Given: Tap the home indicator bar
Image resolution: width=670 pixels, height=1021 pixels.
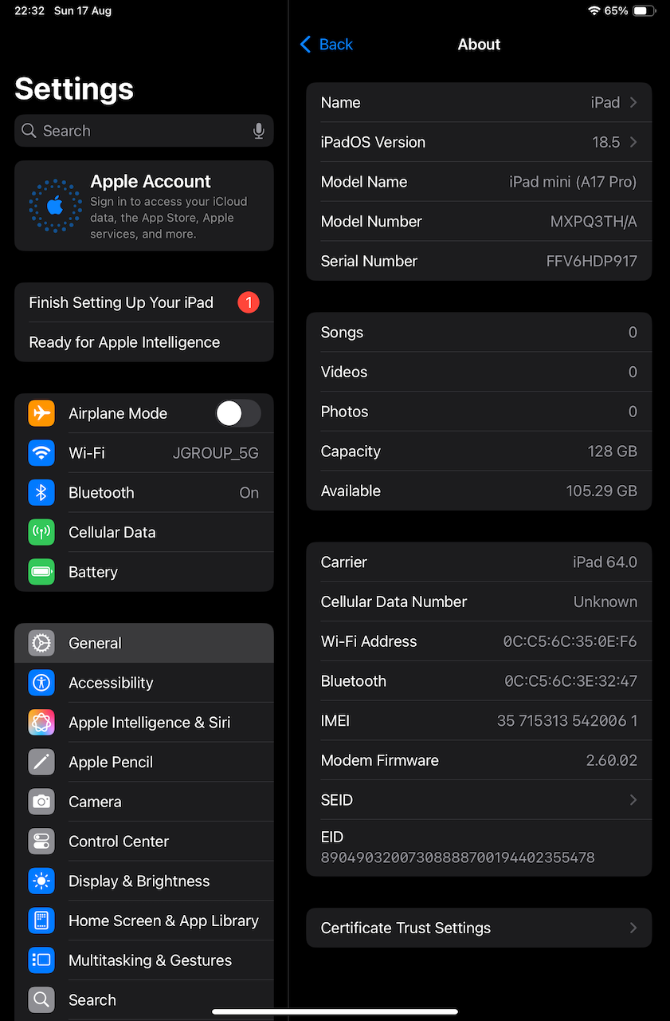Looking at the screenshot, I should 335,1012.
